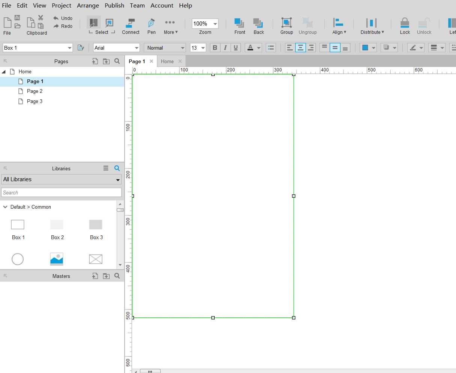The image size is (456, 373).
Task: Open the Account menu
Action: (x=162, y=5)
